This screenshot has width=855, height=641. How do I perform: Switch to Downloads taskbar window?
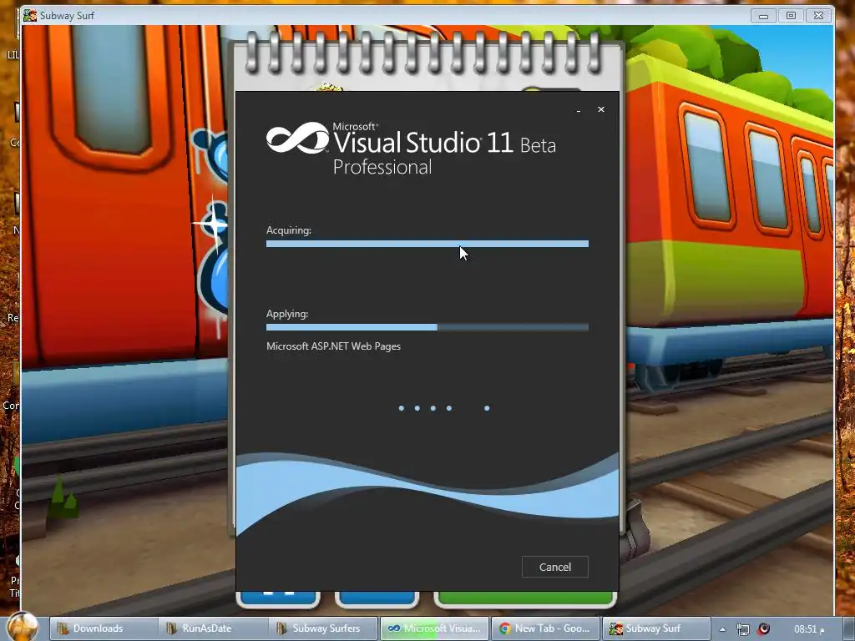tap(104, 628)
